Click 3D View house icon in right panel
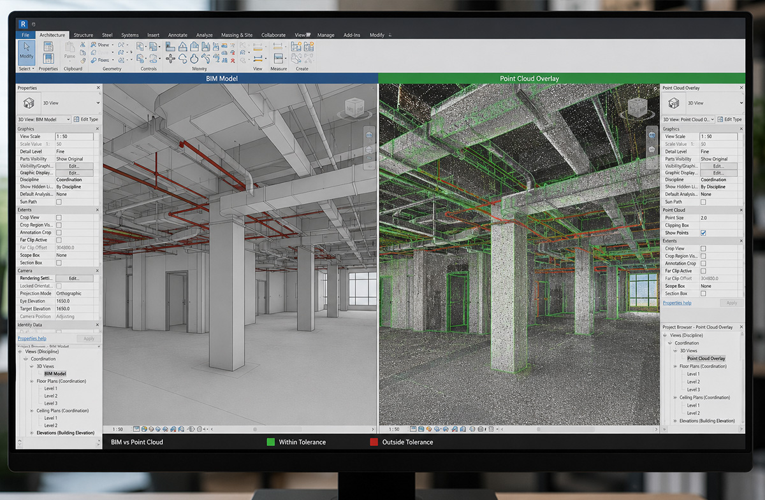The image size is (765, 500). [x=673, y=103]
